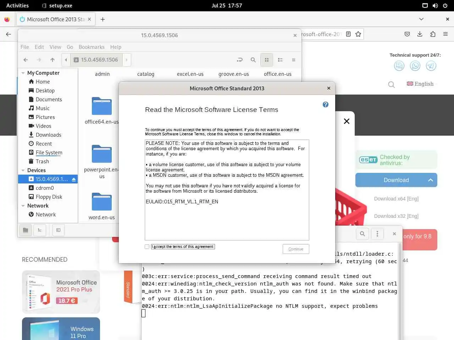Go back in the browser
This screenshot has width=454, height=340.
pyautogui.click(x=9, y=34)
